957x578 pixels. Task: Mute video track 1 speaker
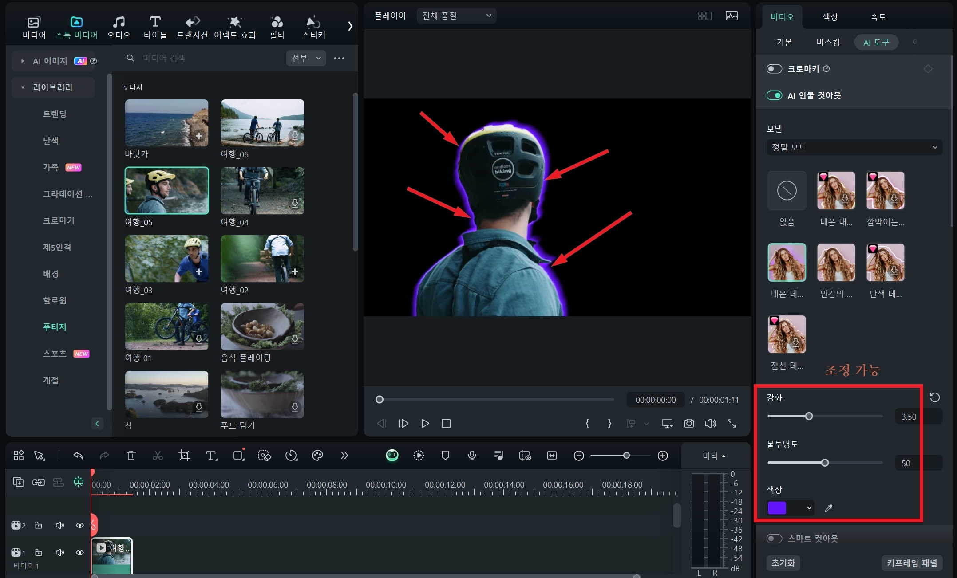click(x=59, y=552)
